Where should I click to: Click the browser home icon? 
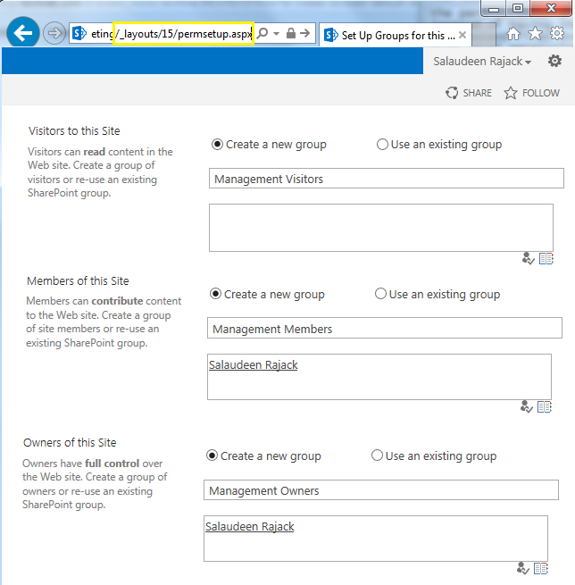click(x=513, y=34)
